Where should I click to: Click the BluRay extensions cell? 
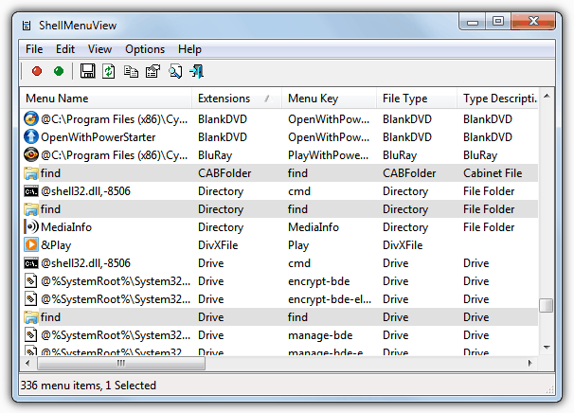click(x=215, y=155)
